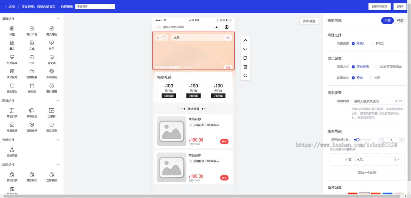Image resolution: width=411 pixels, height=198 pixels.
Task: Click 添加一个热词 button
Action: click(x=367, y=172)
